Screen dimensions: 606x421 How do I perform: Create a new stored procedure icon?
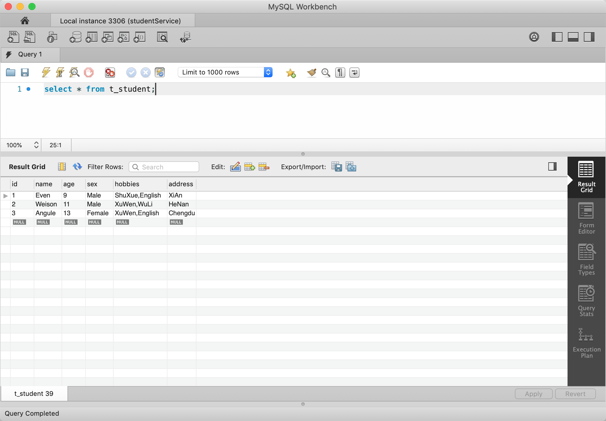(123, 37)
